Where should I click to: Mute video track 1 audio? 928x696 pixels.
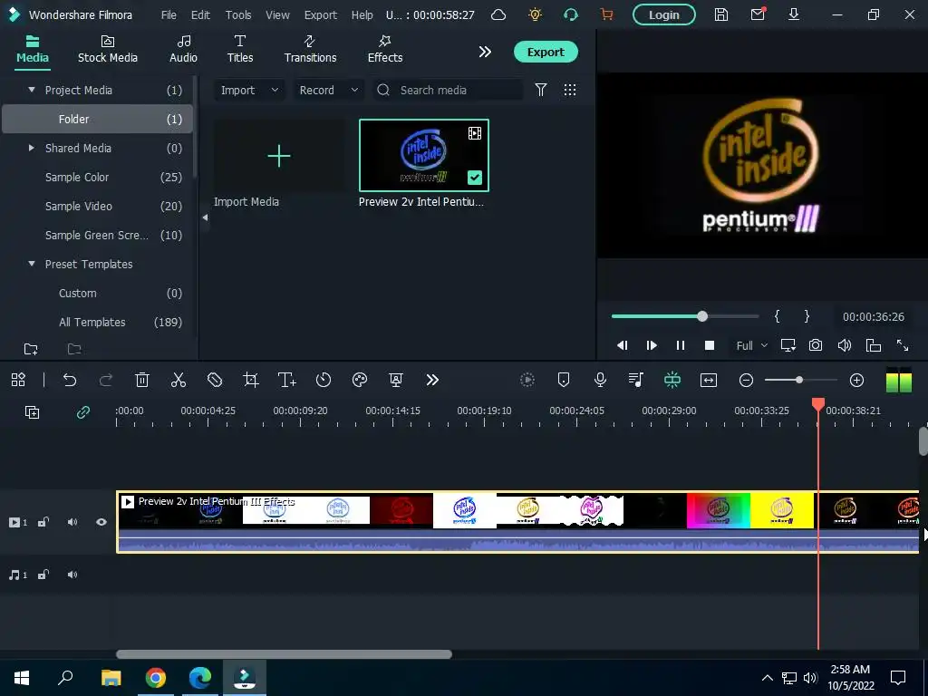(x=72, y=522)
